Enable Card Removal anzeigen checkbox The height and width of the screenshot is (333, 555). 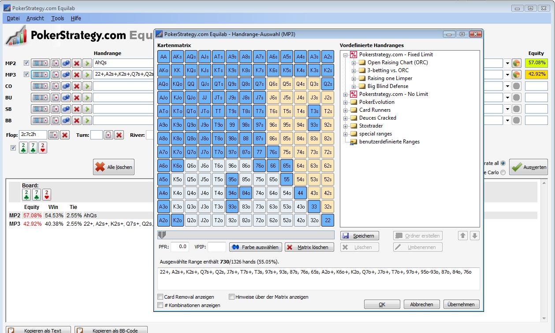[x=160, y=297]
